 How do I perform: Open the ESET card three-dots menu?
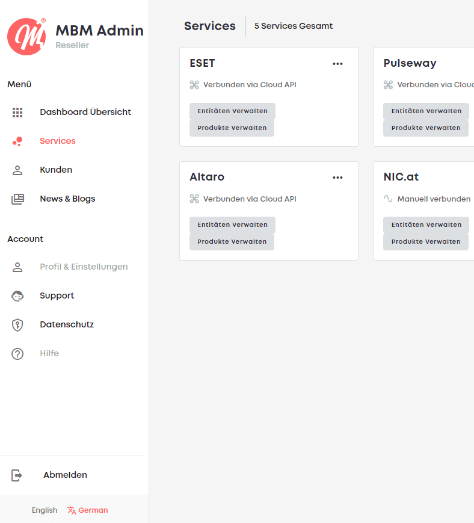coord(337,64)
